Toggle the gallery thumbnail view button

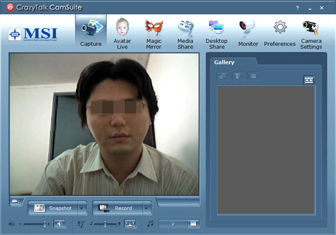click(309, 80)
